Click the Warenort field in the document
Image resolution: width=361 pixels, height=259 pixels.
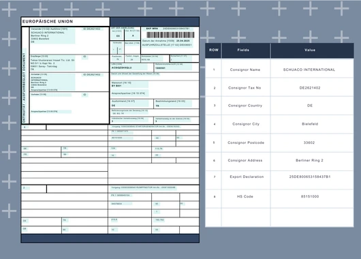coord(129,84)
